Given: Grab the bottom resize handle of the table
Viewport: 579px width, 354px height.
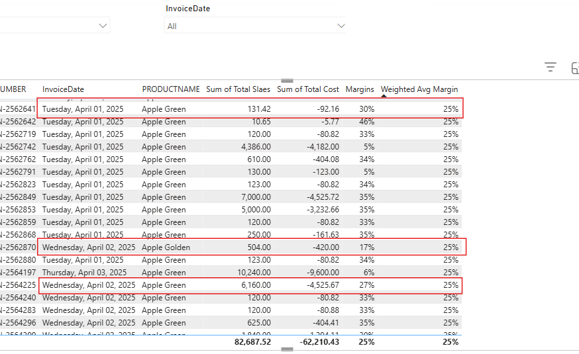Looking at the screenshot, I should (287, 349).
